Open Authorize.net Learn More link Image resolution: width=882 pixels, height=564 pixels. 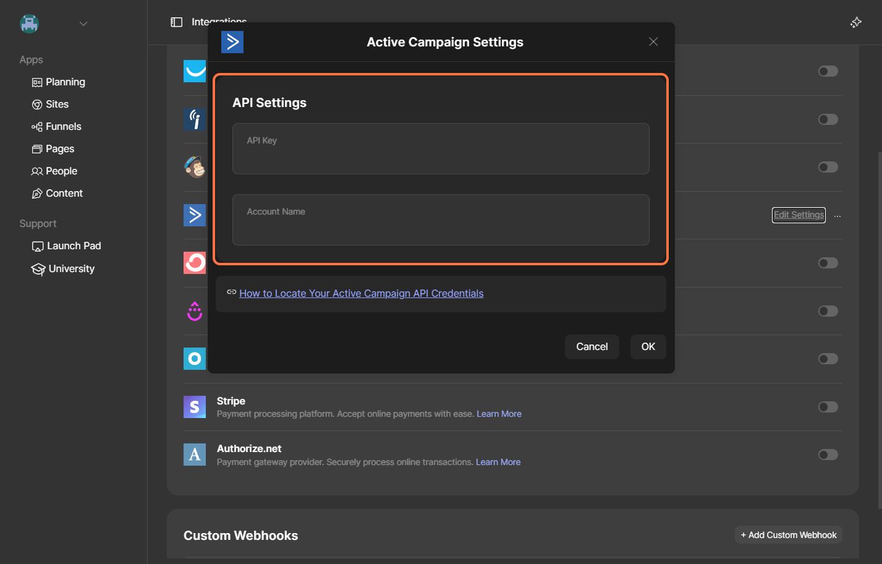coord(498,462)
